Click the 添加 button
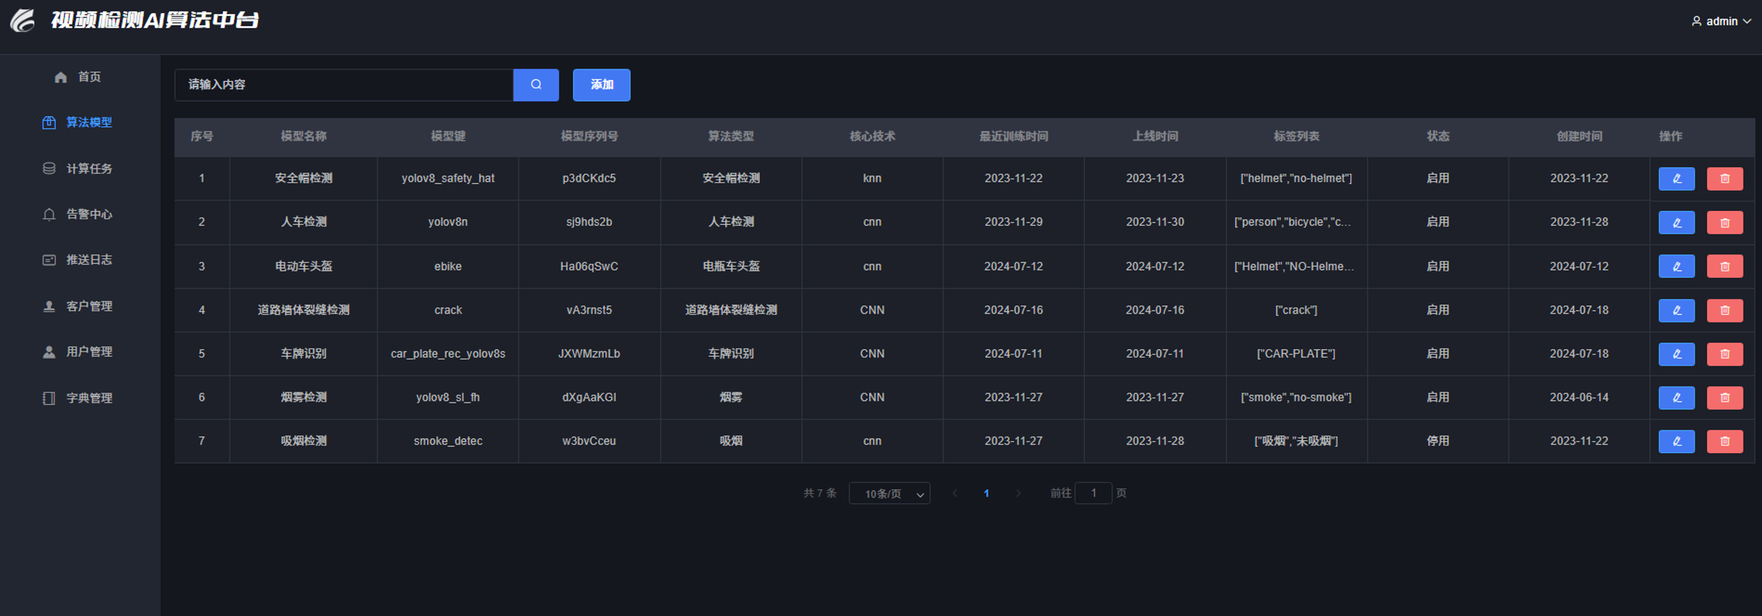The image size is (1762, 616). (601, 85)
